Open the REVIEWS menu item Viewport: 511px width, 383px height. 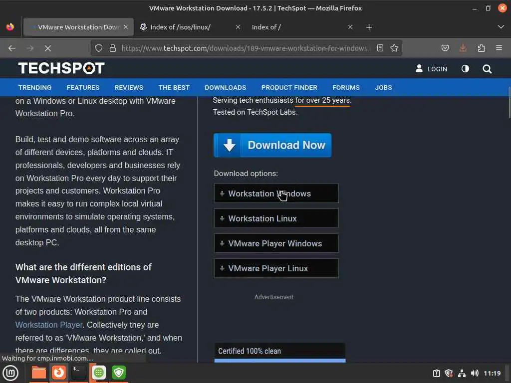pos(129,88)
